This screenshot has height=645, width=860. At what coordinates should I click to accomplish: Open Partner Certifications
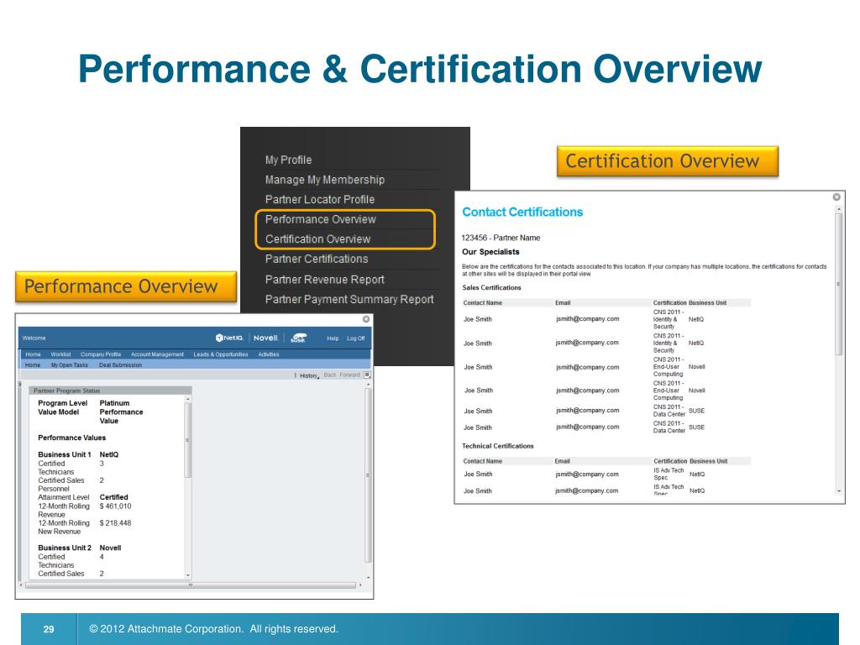[x=317, y=259]
